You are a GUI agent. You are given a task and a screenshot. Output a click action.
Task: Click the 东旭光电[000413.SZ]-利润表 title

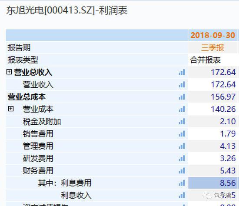67,10
